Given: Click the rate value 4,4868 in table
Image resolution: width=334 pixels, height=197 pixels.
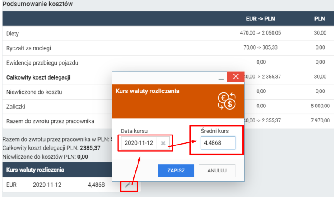Looking at the screenshot, I should click(x=96, y=185).
